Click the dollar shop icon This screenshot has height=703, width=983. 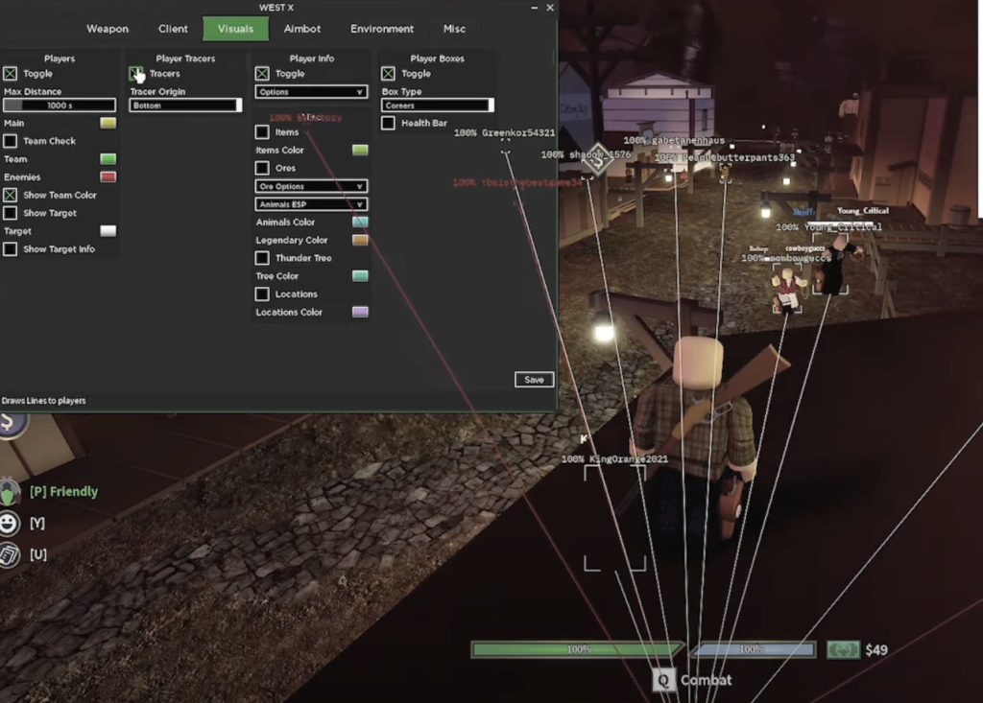point(12,422)
